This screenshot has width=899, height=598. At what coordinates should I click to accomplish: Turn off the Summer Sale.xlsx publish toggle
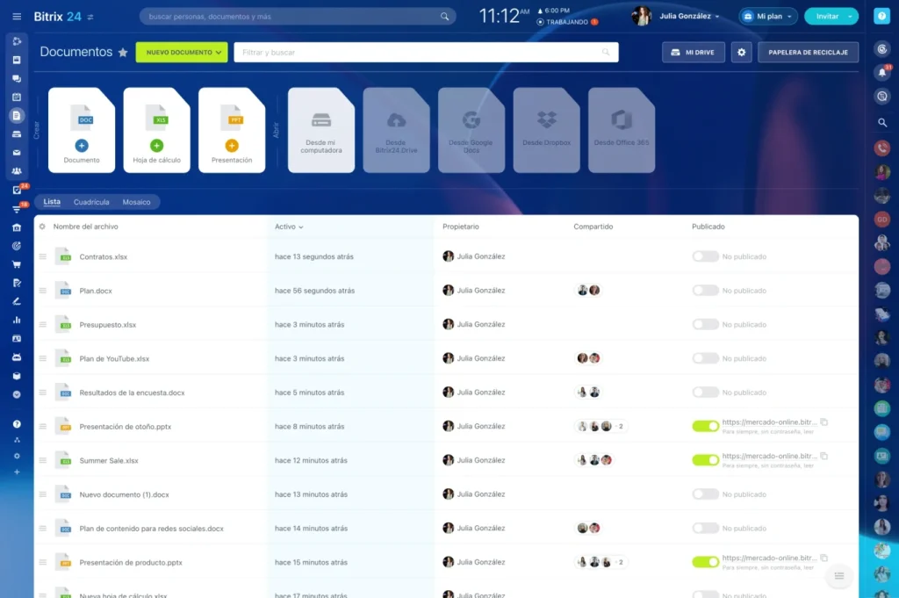tap(706, 460)
